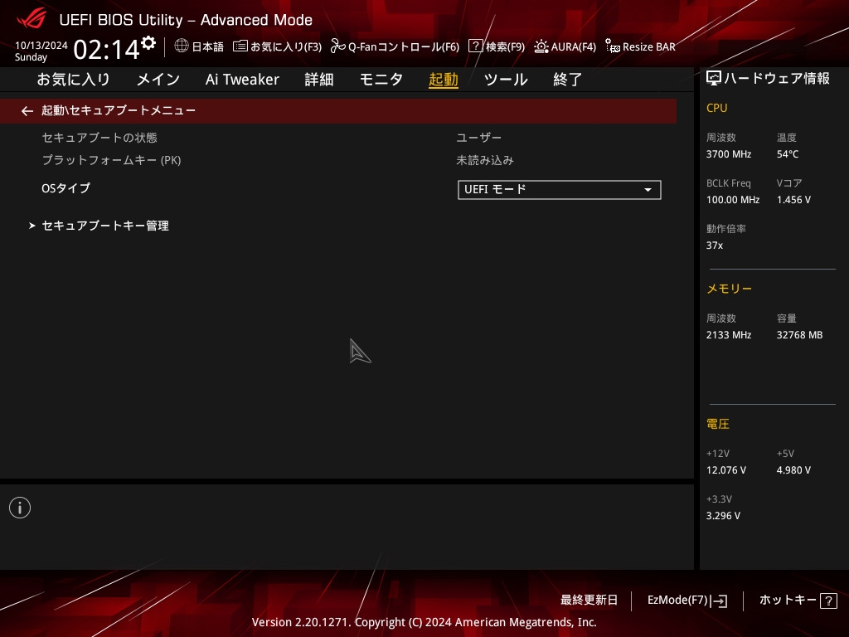Click +5V 4.980 V reading
This screenshot has height=637, width=849.
tap(793, 470)
